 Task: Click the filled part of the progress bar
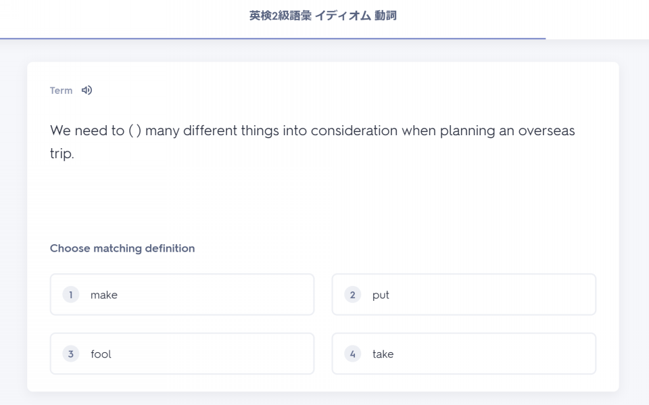pos(272,39)
